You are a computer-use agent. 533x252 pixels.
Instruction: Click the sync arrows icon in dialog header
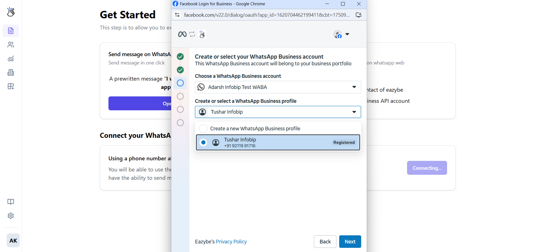192,34
